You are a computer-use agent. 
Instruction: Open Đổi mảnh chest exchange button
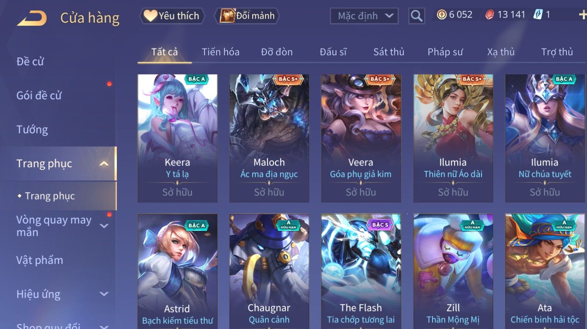click(247, 16)
